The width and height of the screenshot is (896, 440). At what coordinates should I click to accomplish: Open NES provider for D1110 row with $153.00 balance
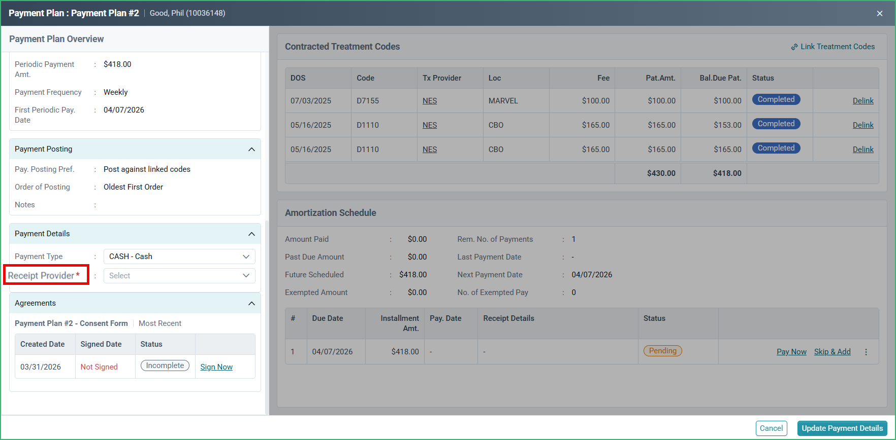coord(430,125)
